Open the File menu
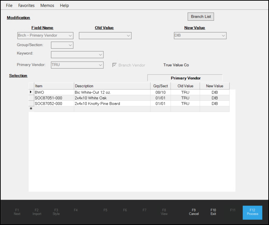 tap(9, 6)
